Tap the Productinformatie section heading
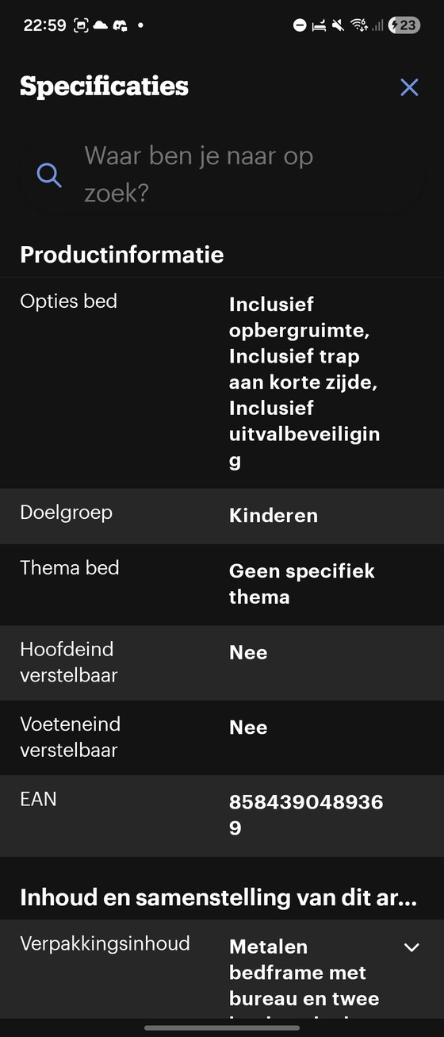This screenshot has height=1037, width=444. click(x=122, y=255)
